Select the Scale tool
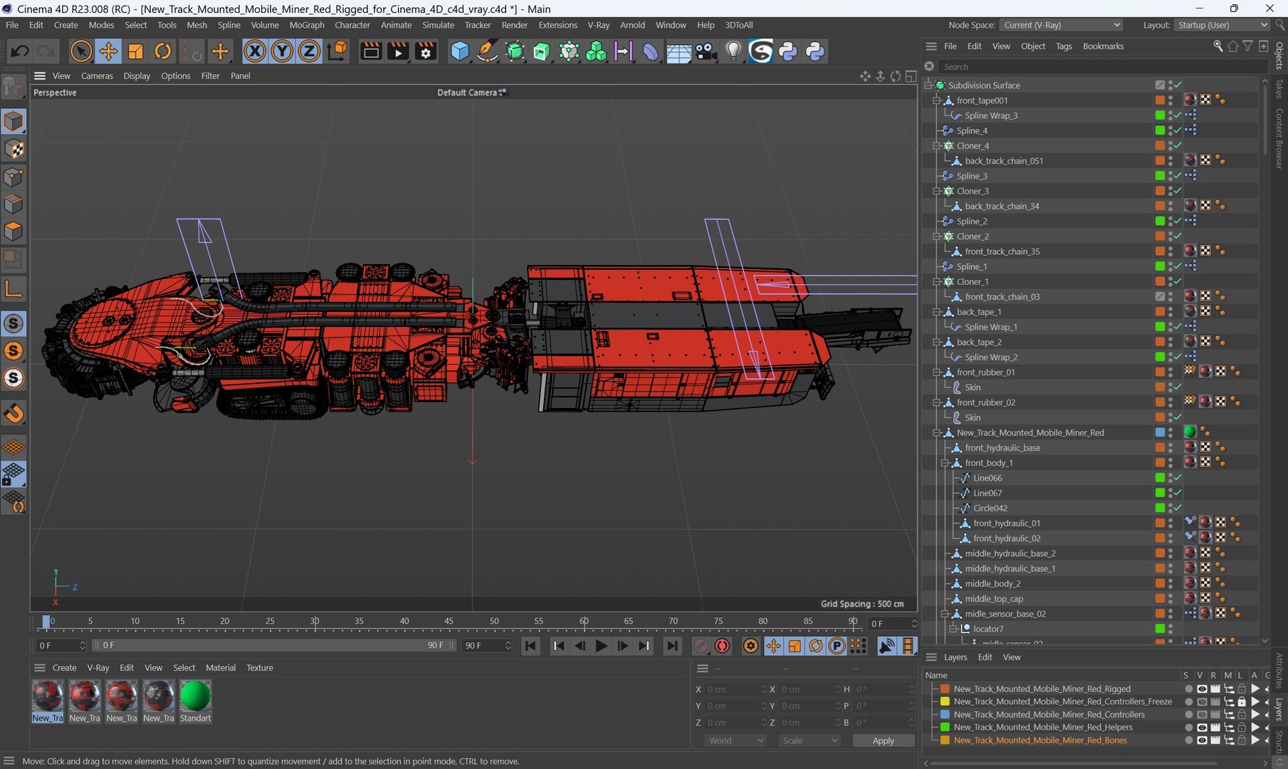Image resolution: width=1288 pixels, height=769 pixels. click(x=135, y=51)
